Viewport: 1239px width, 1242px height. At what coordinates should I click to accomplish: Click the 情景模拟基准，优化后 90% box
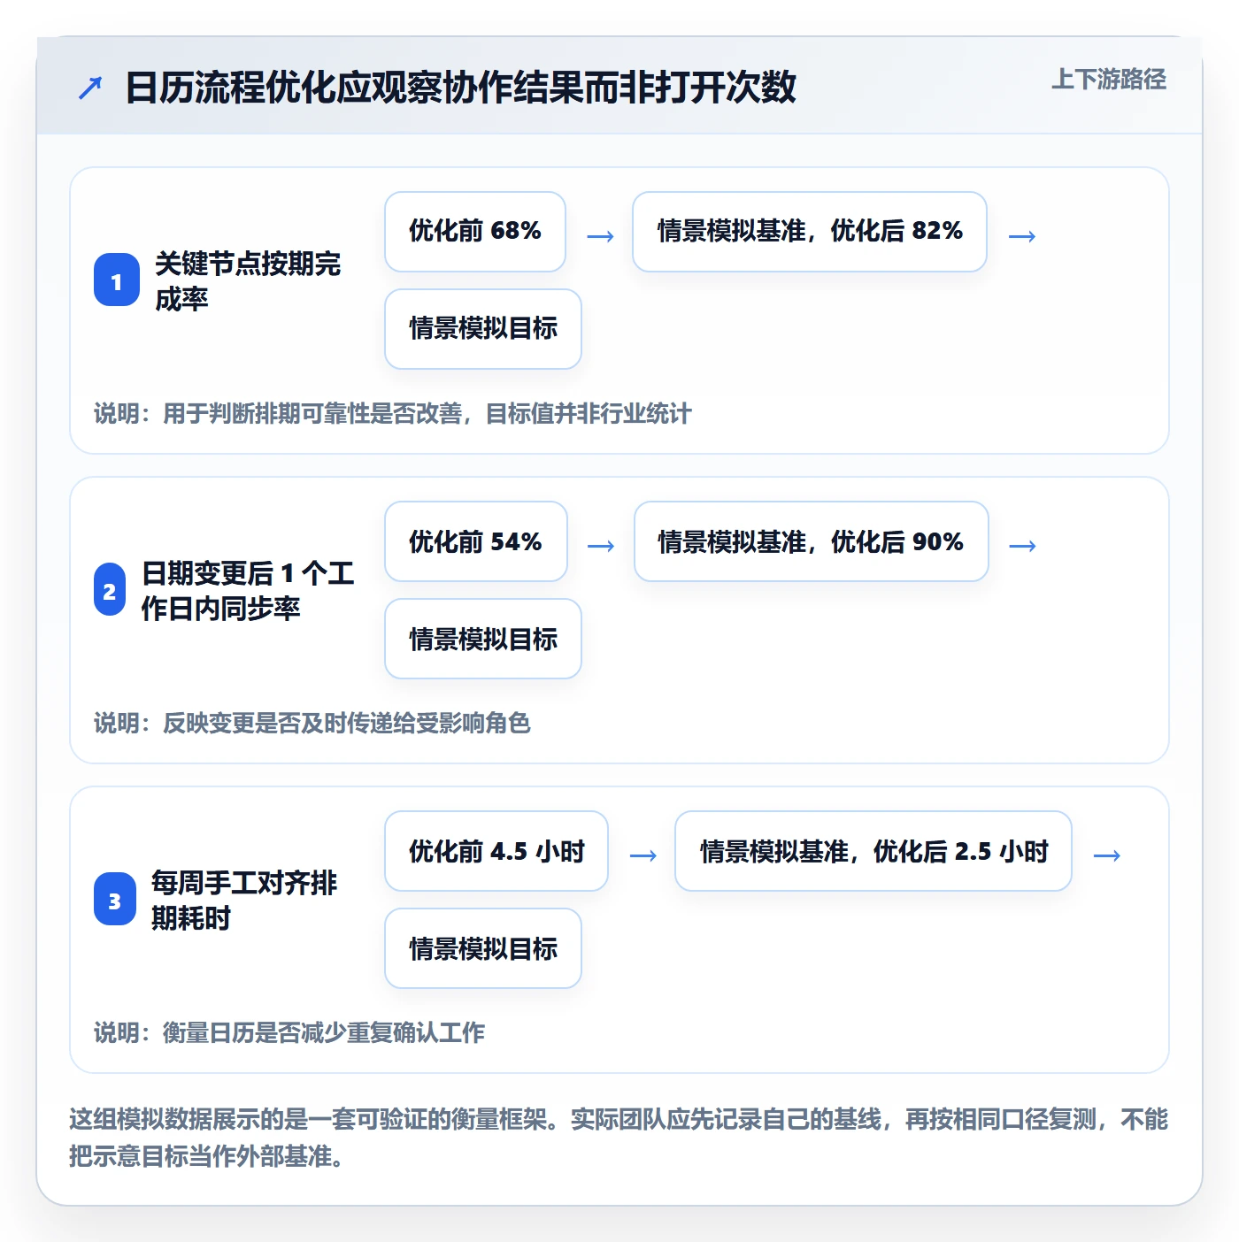812,541
